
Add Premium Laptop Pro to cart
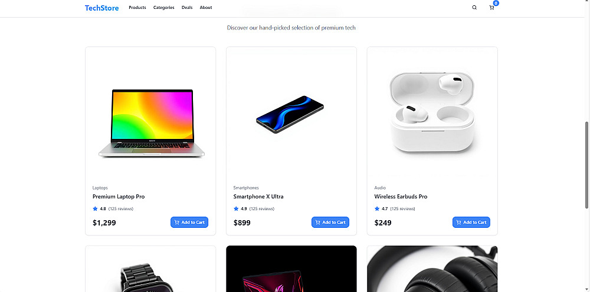pos(189,222)
